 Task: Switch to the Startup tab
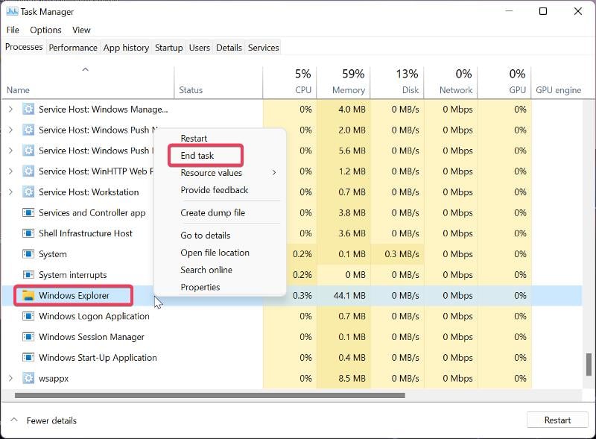click(169, 48)
